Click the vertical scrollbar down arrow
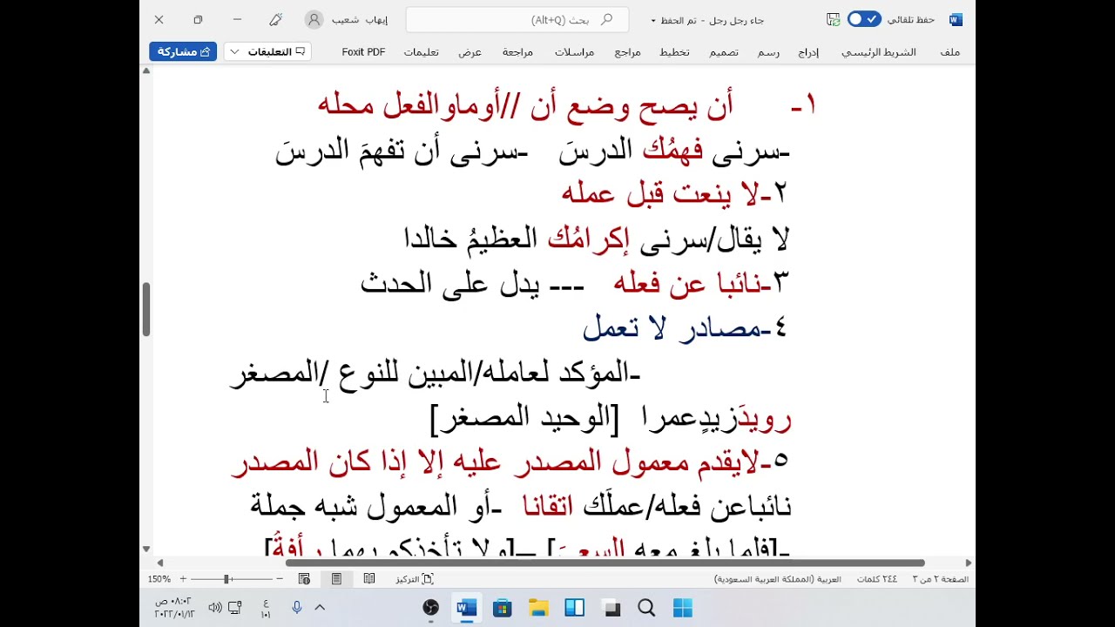This screenshot has width=1115, height=627. tap(146, 549)
